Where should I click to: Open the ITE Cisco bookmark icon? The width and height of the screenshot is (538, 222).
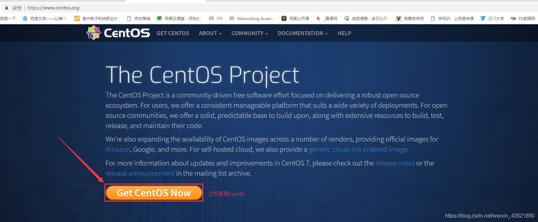pos(211,18)
